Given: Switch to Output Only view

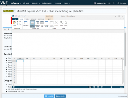Looking at the screenshot, I should [46, 24].
